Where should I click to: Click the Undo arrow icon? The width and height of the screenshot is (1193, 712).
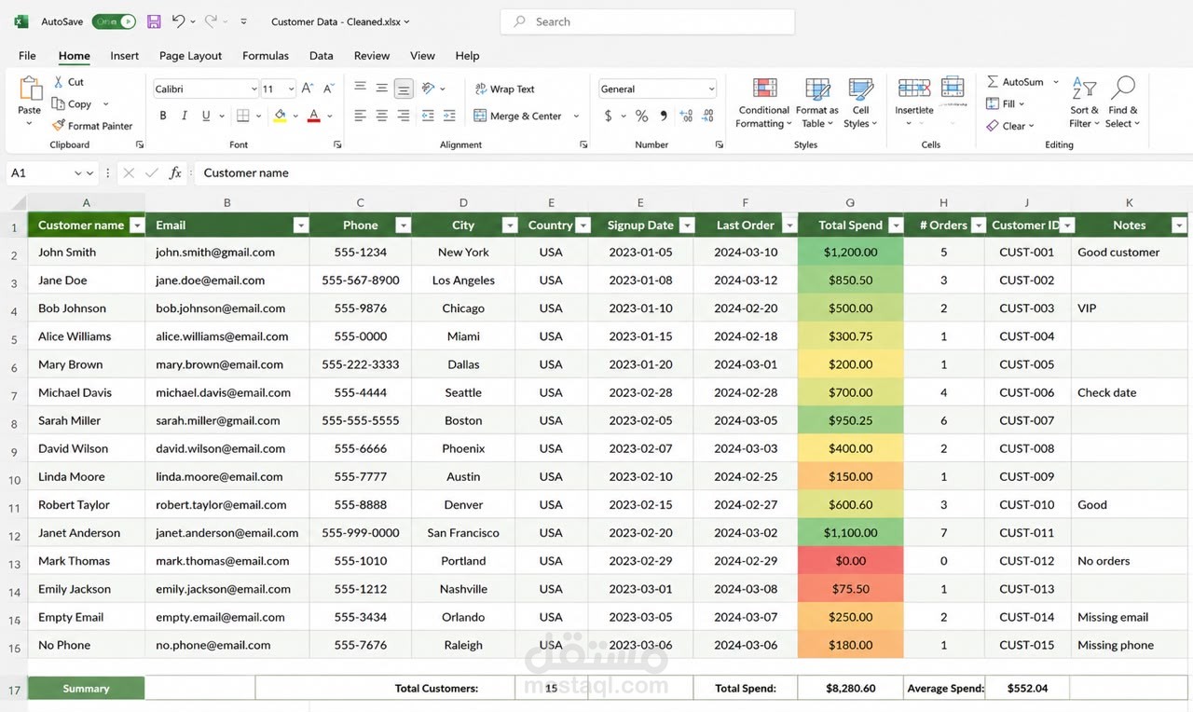178,21
